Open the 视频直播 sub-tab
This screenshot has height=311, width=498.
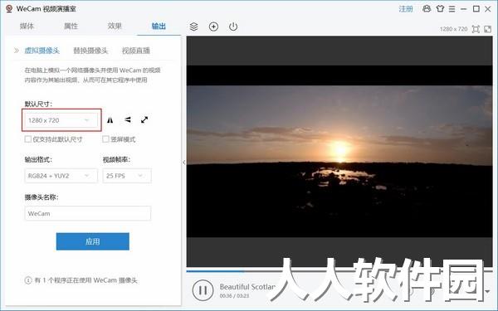pos(136,51)
